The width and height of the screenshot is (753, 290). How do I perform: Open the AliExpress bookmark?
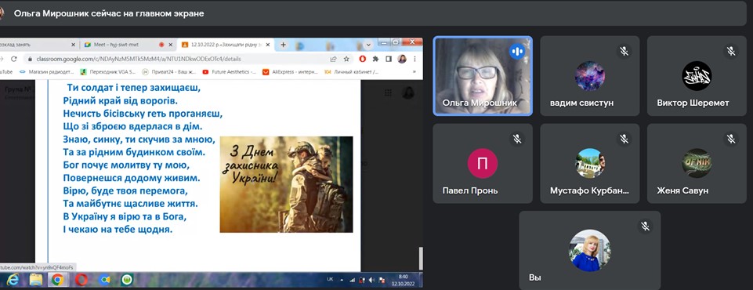click(291, 72)
